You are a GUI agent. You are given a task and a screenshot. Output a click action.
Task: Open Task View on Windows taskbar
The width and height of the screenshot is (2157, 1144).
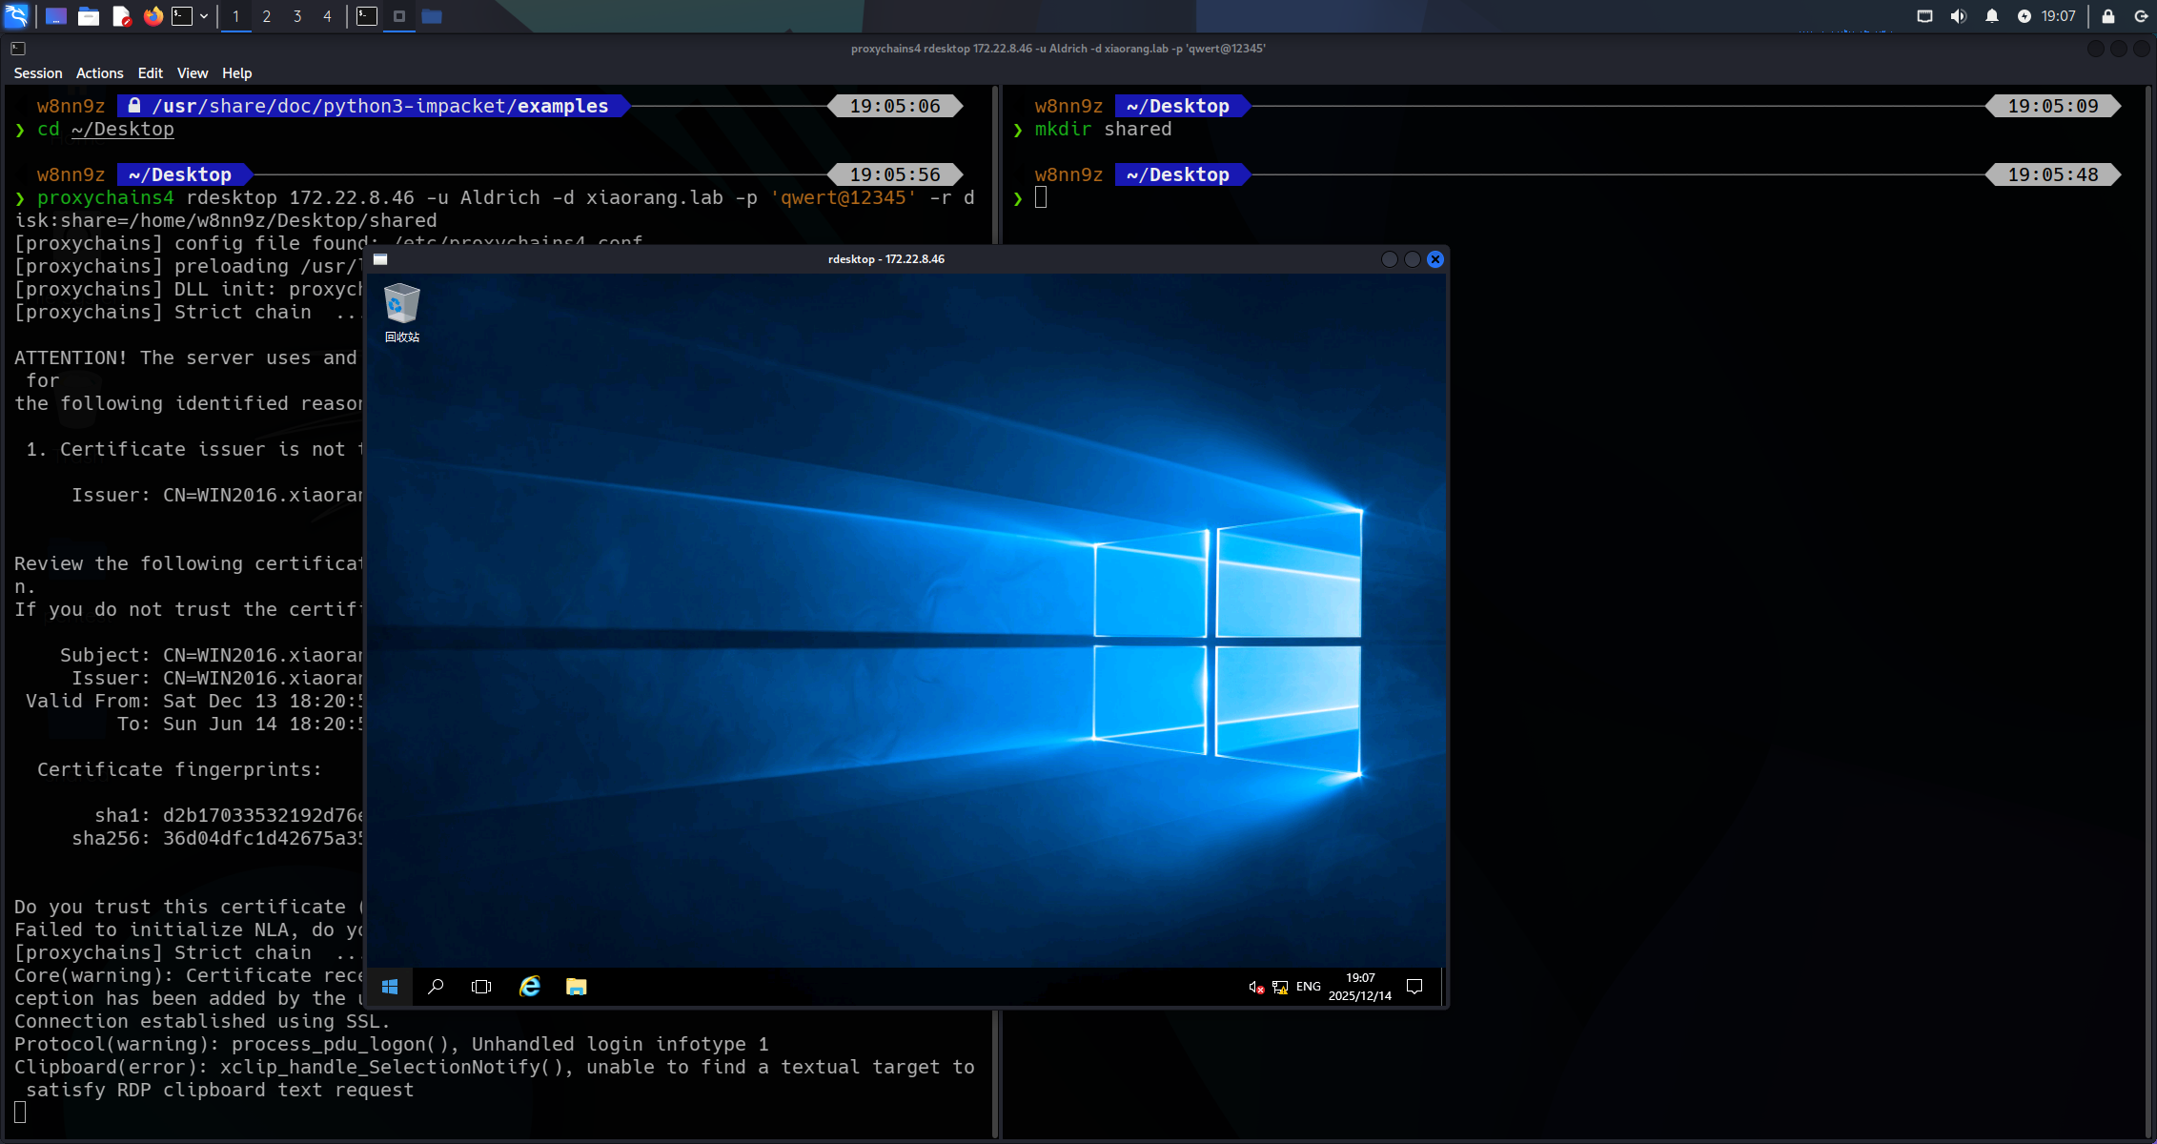point(481,987)
